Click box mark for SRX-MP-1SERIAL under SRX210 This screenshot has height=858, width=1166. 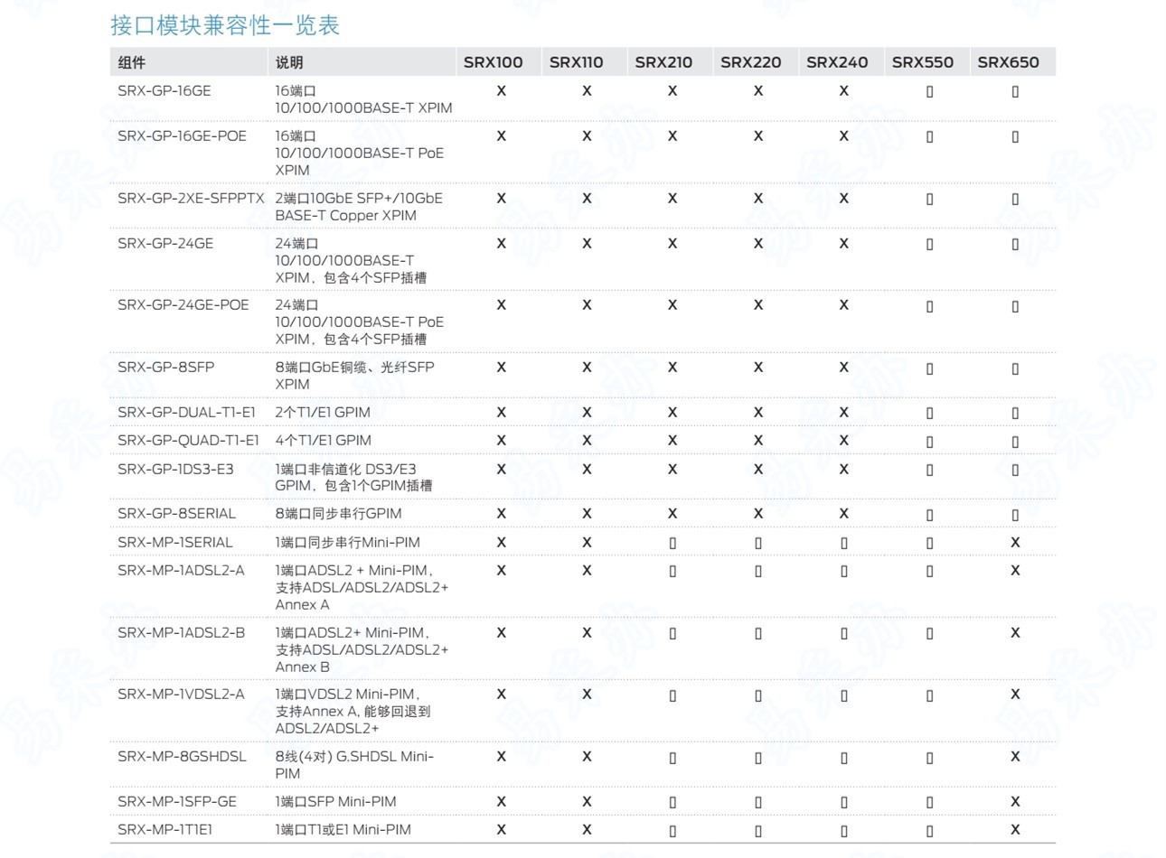click(672, 544)
